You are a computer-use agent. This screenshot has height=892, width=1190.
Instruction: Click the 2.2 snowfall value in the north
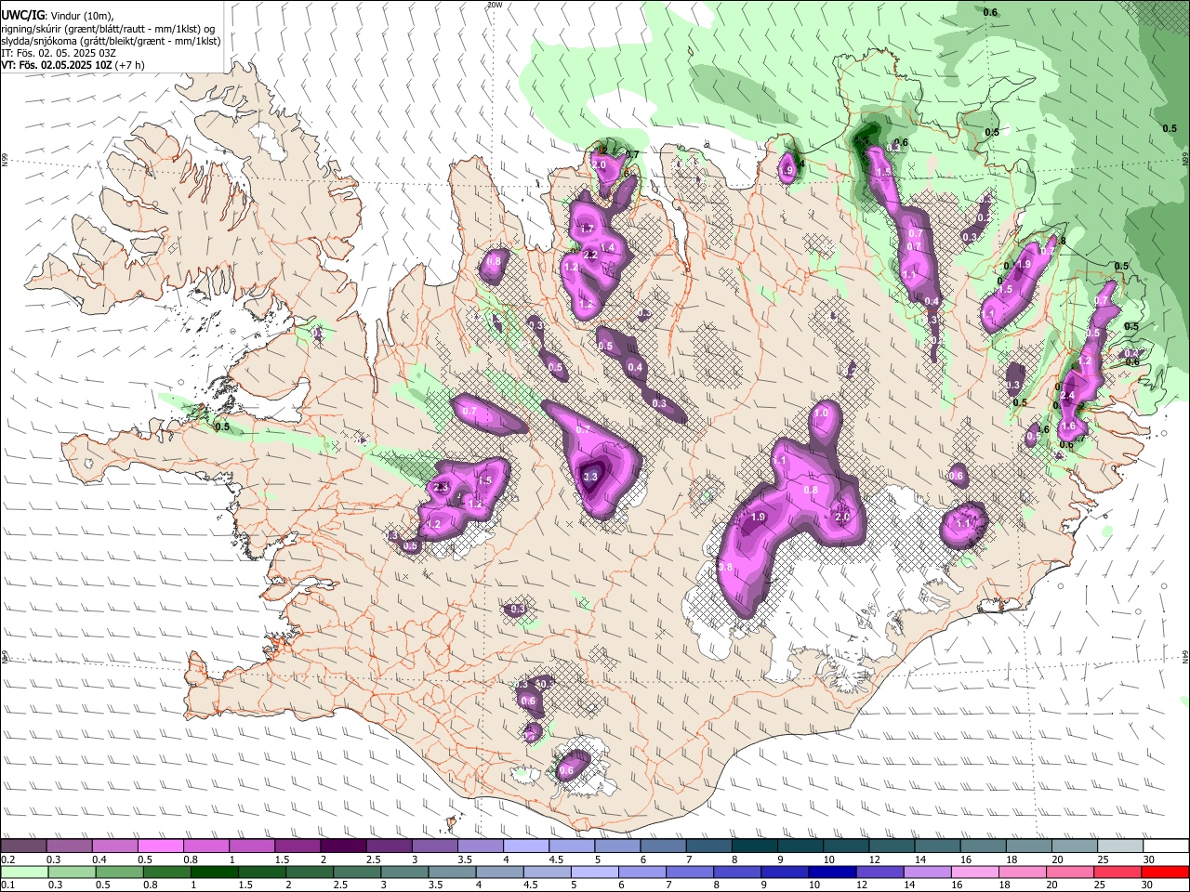point(589,255)
